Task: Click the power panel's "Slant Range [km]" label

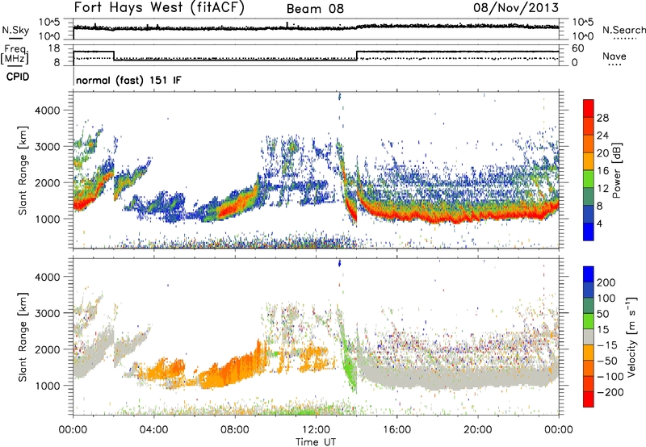Action: coord(23,170)
